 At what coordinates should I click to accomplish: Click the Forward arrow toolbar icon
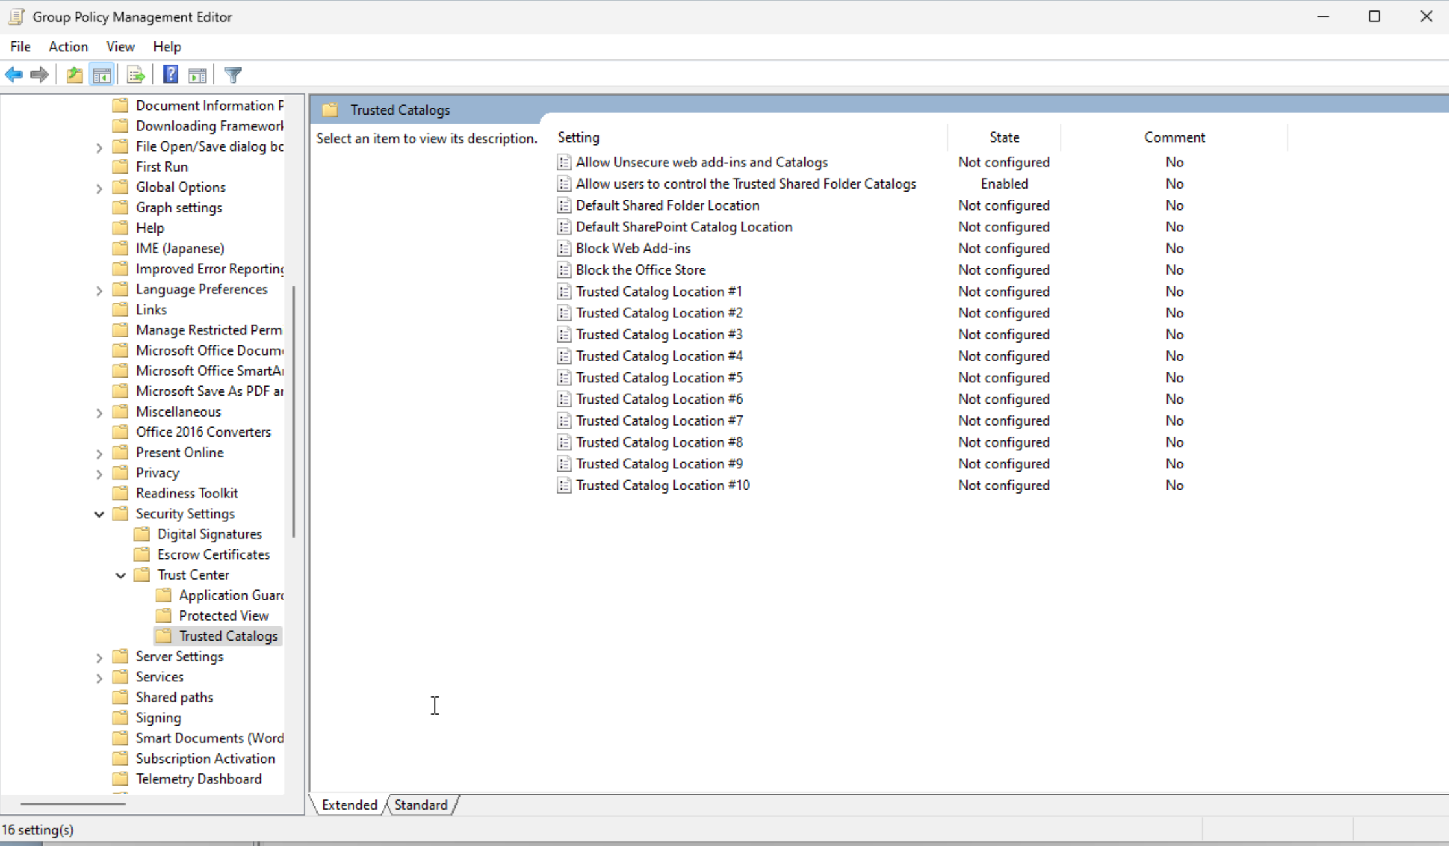tap(40, 75)
